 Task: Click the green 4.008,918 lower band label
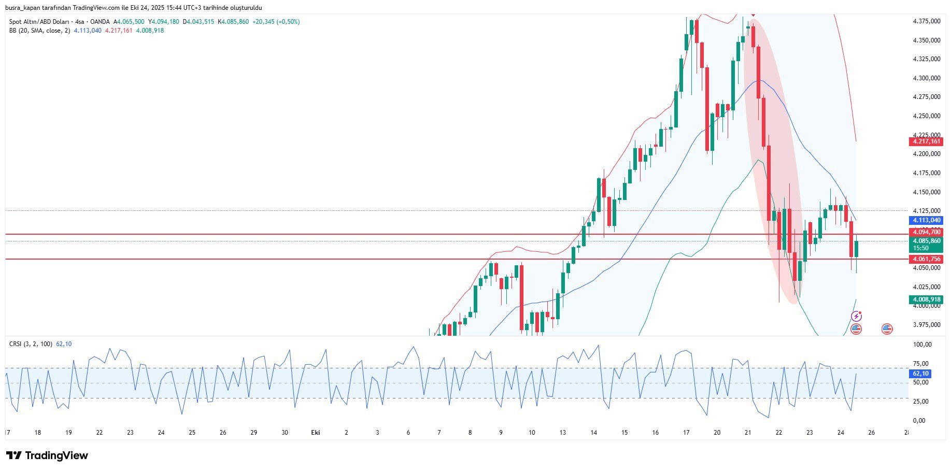point(926,299)
